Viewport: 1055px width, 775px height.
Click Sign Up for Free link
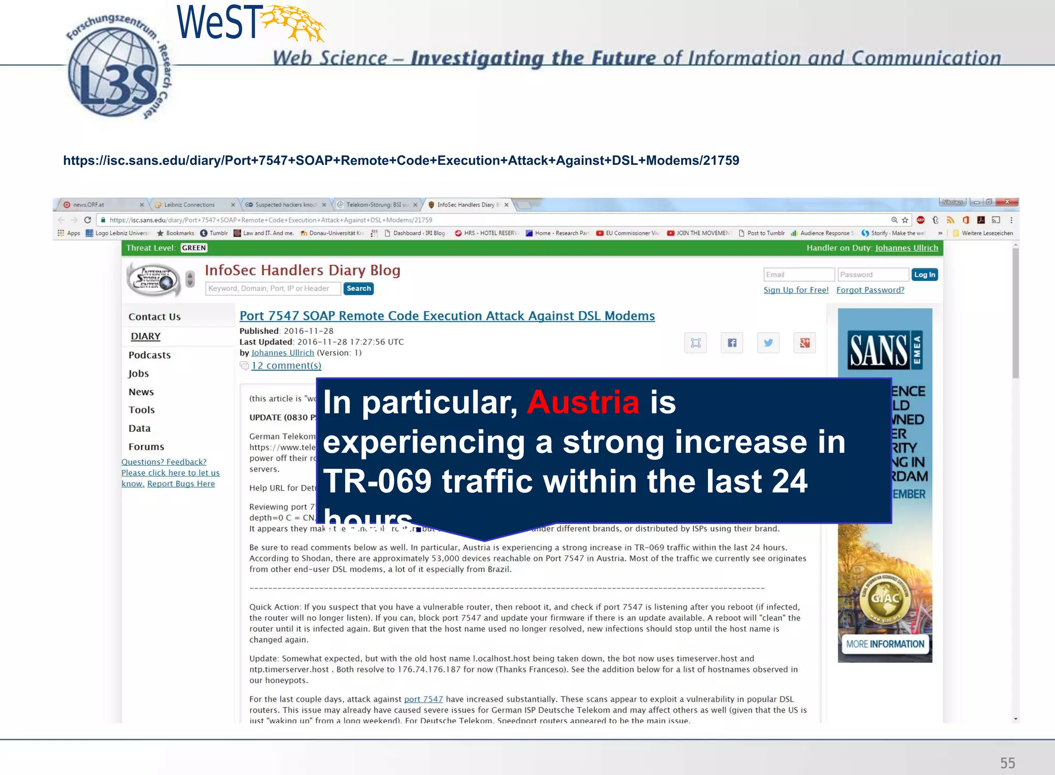pyautogui.click(x=796, y=290)
